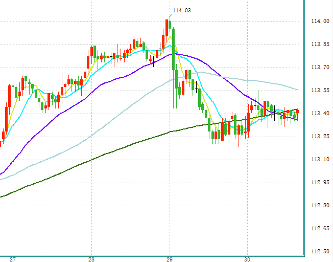Select the 113.85 price axis label
This screenshot has height=262, width=333.
pyautogui.click(x=319, y=45)
